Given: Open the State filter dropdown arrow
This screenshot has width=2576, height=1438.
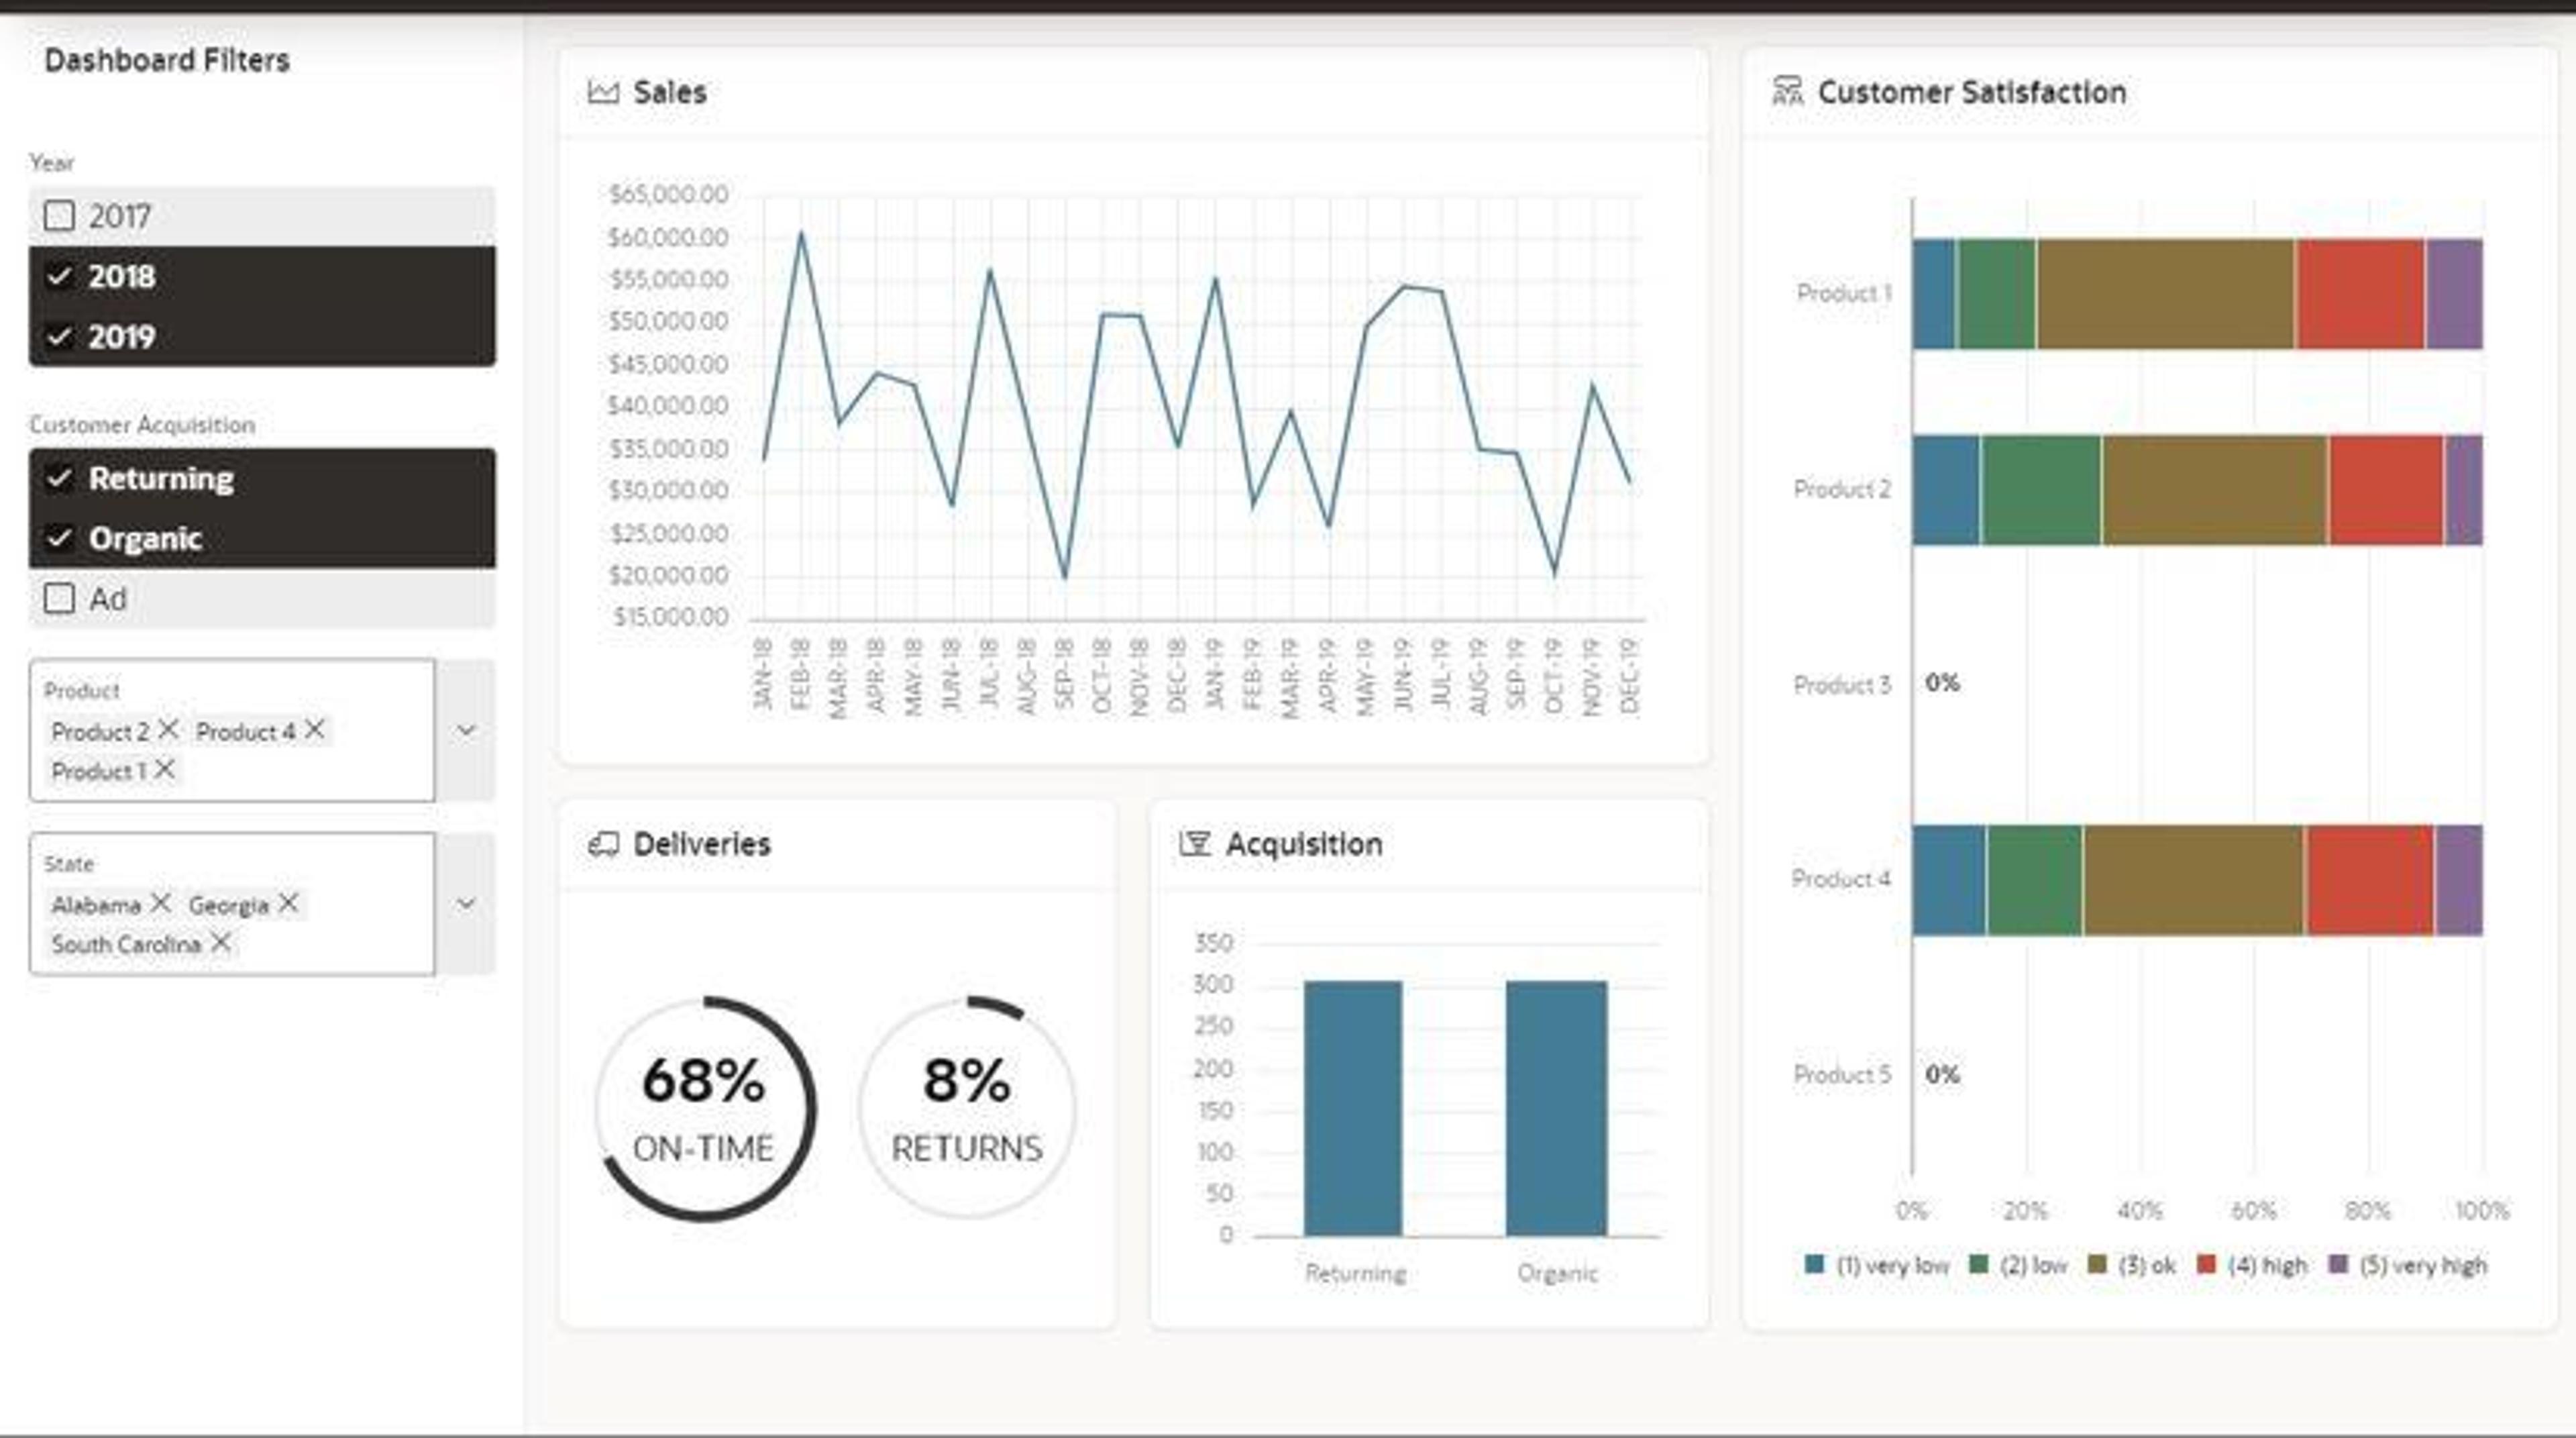Looking at the screenshot, I should [x=466, y=903].
